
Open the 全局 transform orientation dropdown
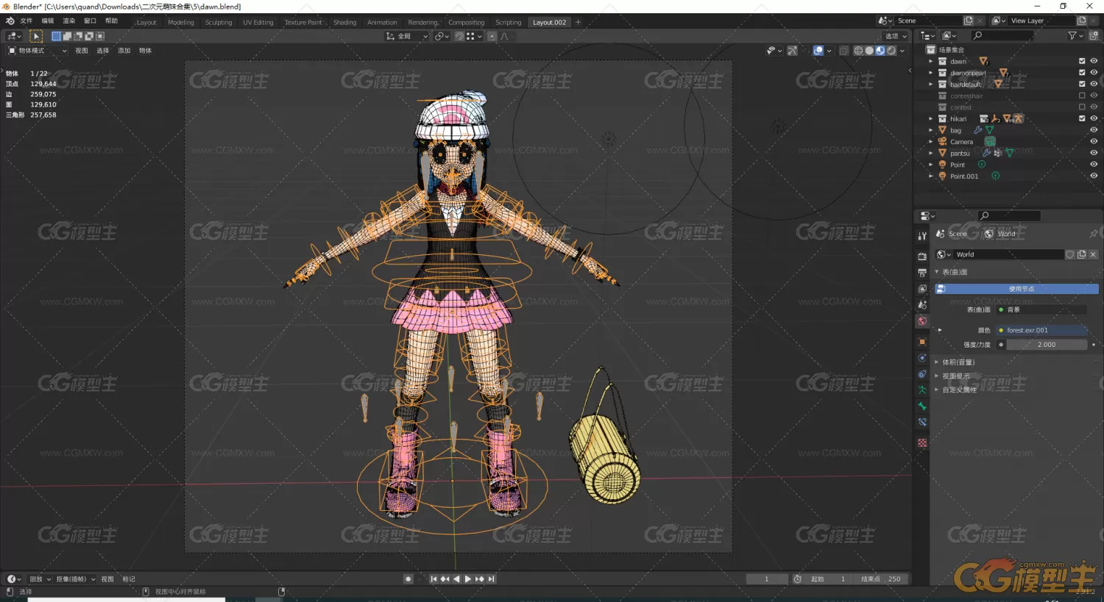pos(407,36)
